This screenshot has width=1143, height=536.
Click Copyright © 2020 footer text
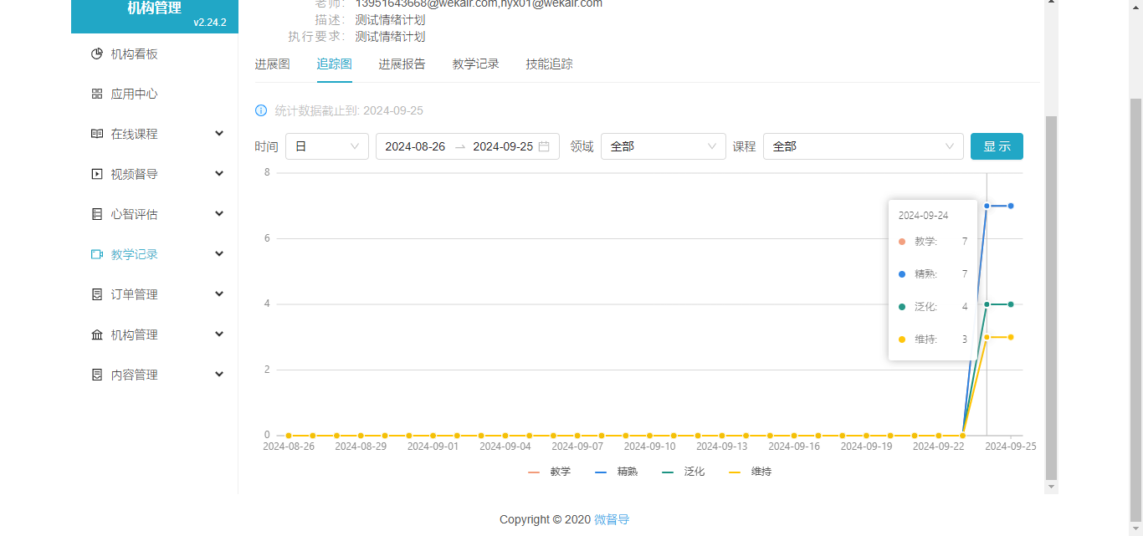545,519
